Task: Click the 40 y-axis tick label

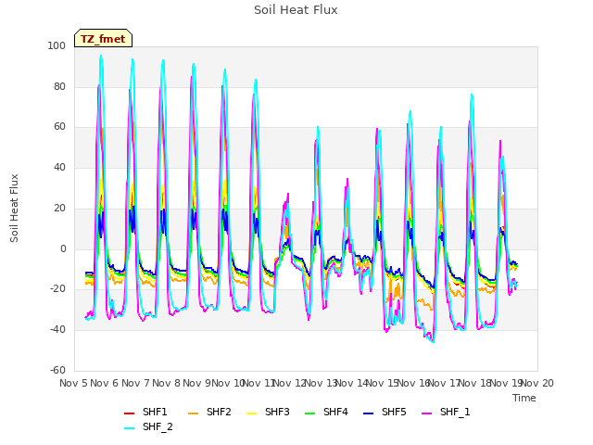Action: 59,167
